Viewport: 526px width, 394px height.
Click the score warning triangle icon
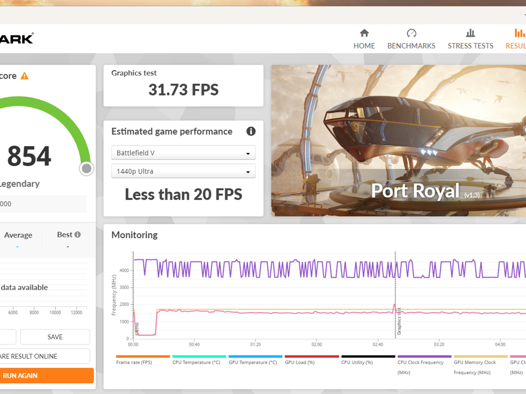[24, 76]
